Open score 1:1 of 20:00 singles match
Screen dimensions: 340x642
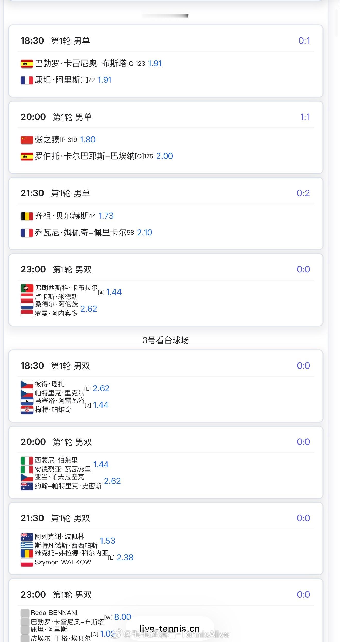click(x=305, y=117)
